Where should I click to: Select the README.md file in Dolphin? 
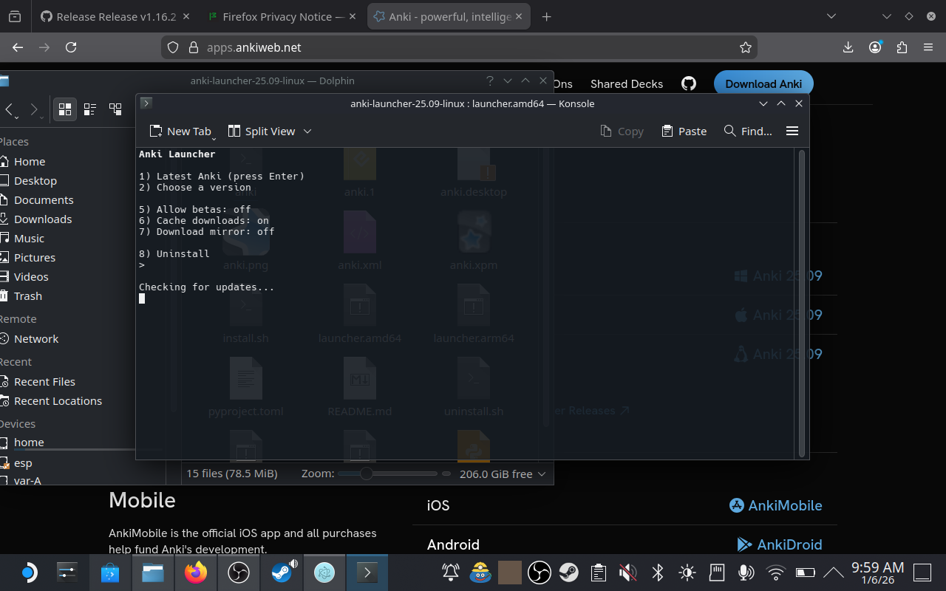click(x=360, y=385)
